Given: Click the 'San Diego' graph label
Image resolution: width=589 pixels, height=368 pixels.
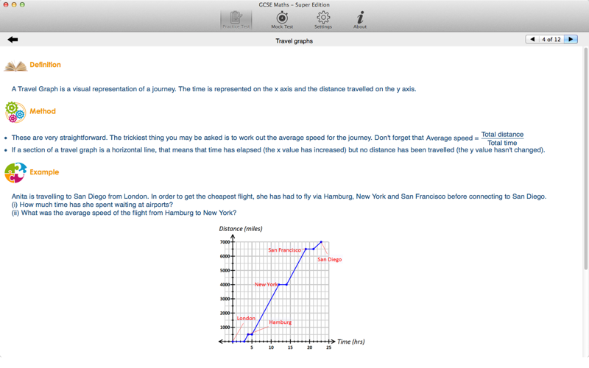Looking at the screenshot, I should point(329,260).
